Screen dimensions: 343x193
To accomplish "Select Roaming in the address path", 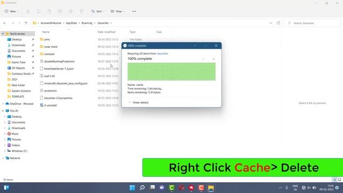I will pos(87,23).
